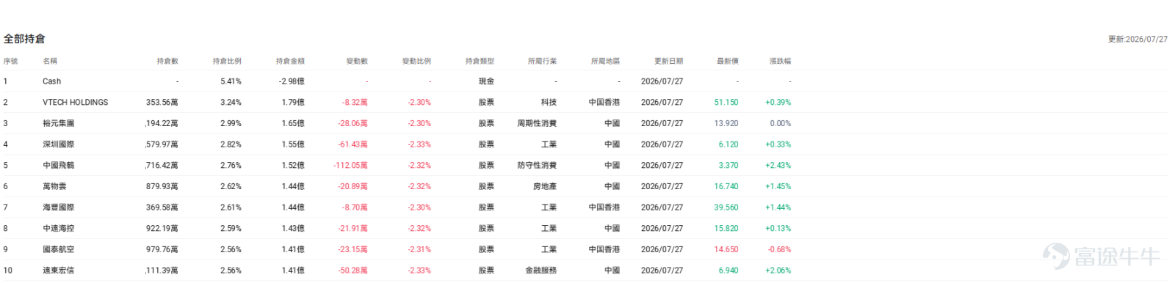Image resolution: width=1175 pixels, height=283 pixels.
Task: Select the -61.43萬 change value
Action: tap(352, 144)
